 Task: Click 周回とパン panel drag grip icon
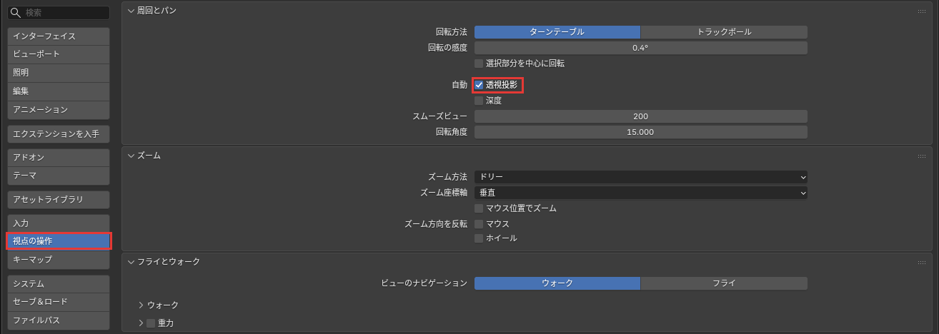click(x=922, y=11)
